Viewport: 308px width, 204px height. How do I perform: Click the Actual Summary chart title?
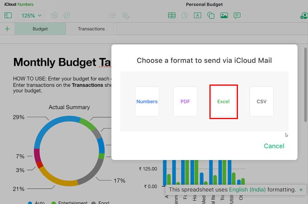(x=69, y=107)
